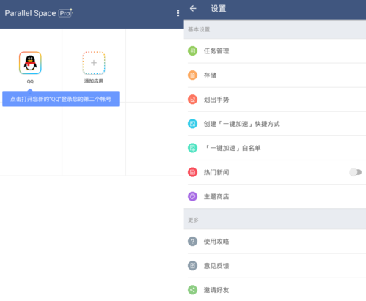This screenshot has width=366, height=301.
Task: Click the blue QQ login tooltip banner
Action: pos(61,99)
